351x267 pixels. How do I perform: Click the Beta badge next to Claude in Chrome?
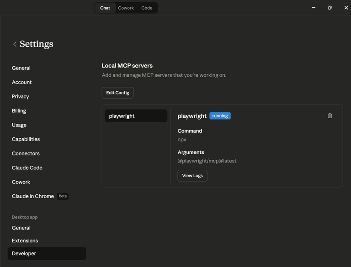click(63, 196)
